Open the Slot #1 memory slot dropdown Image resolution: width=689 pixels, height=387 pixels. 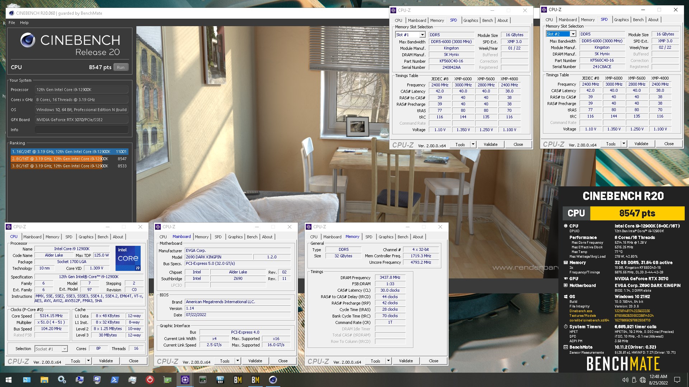coord(422,35)
